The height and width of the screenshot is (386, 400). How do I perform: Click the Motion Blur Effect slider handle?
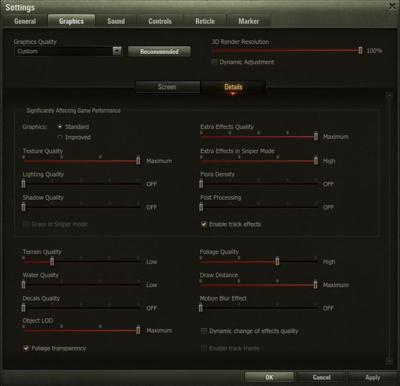coord(201,308)
